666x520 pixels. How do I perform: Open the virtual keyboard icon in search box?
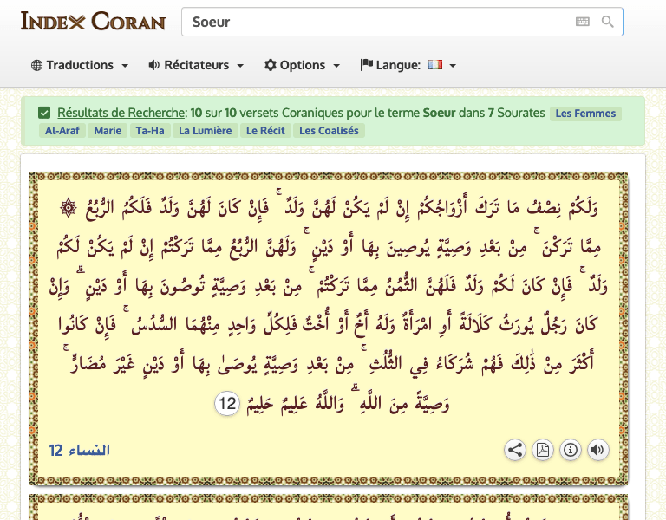[582, 22]
